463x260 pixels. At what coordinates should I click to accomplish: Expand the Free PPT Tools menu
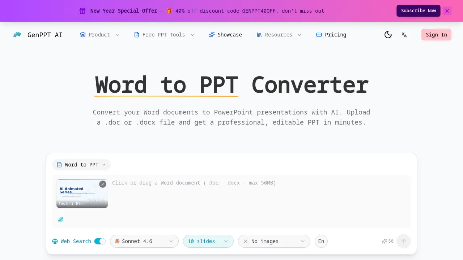[164, 35]
